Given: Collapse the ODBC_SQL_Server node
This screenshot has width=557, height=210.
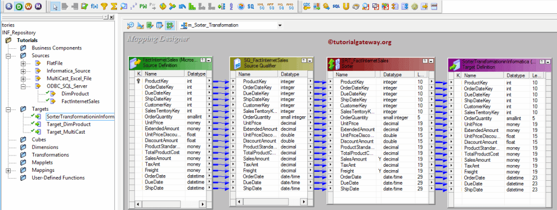Looking at the screenshot, I should point(24,86).
